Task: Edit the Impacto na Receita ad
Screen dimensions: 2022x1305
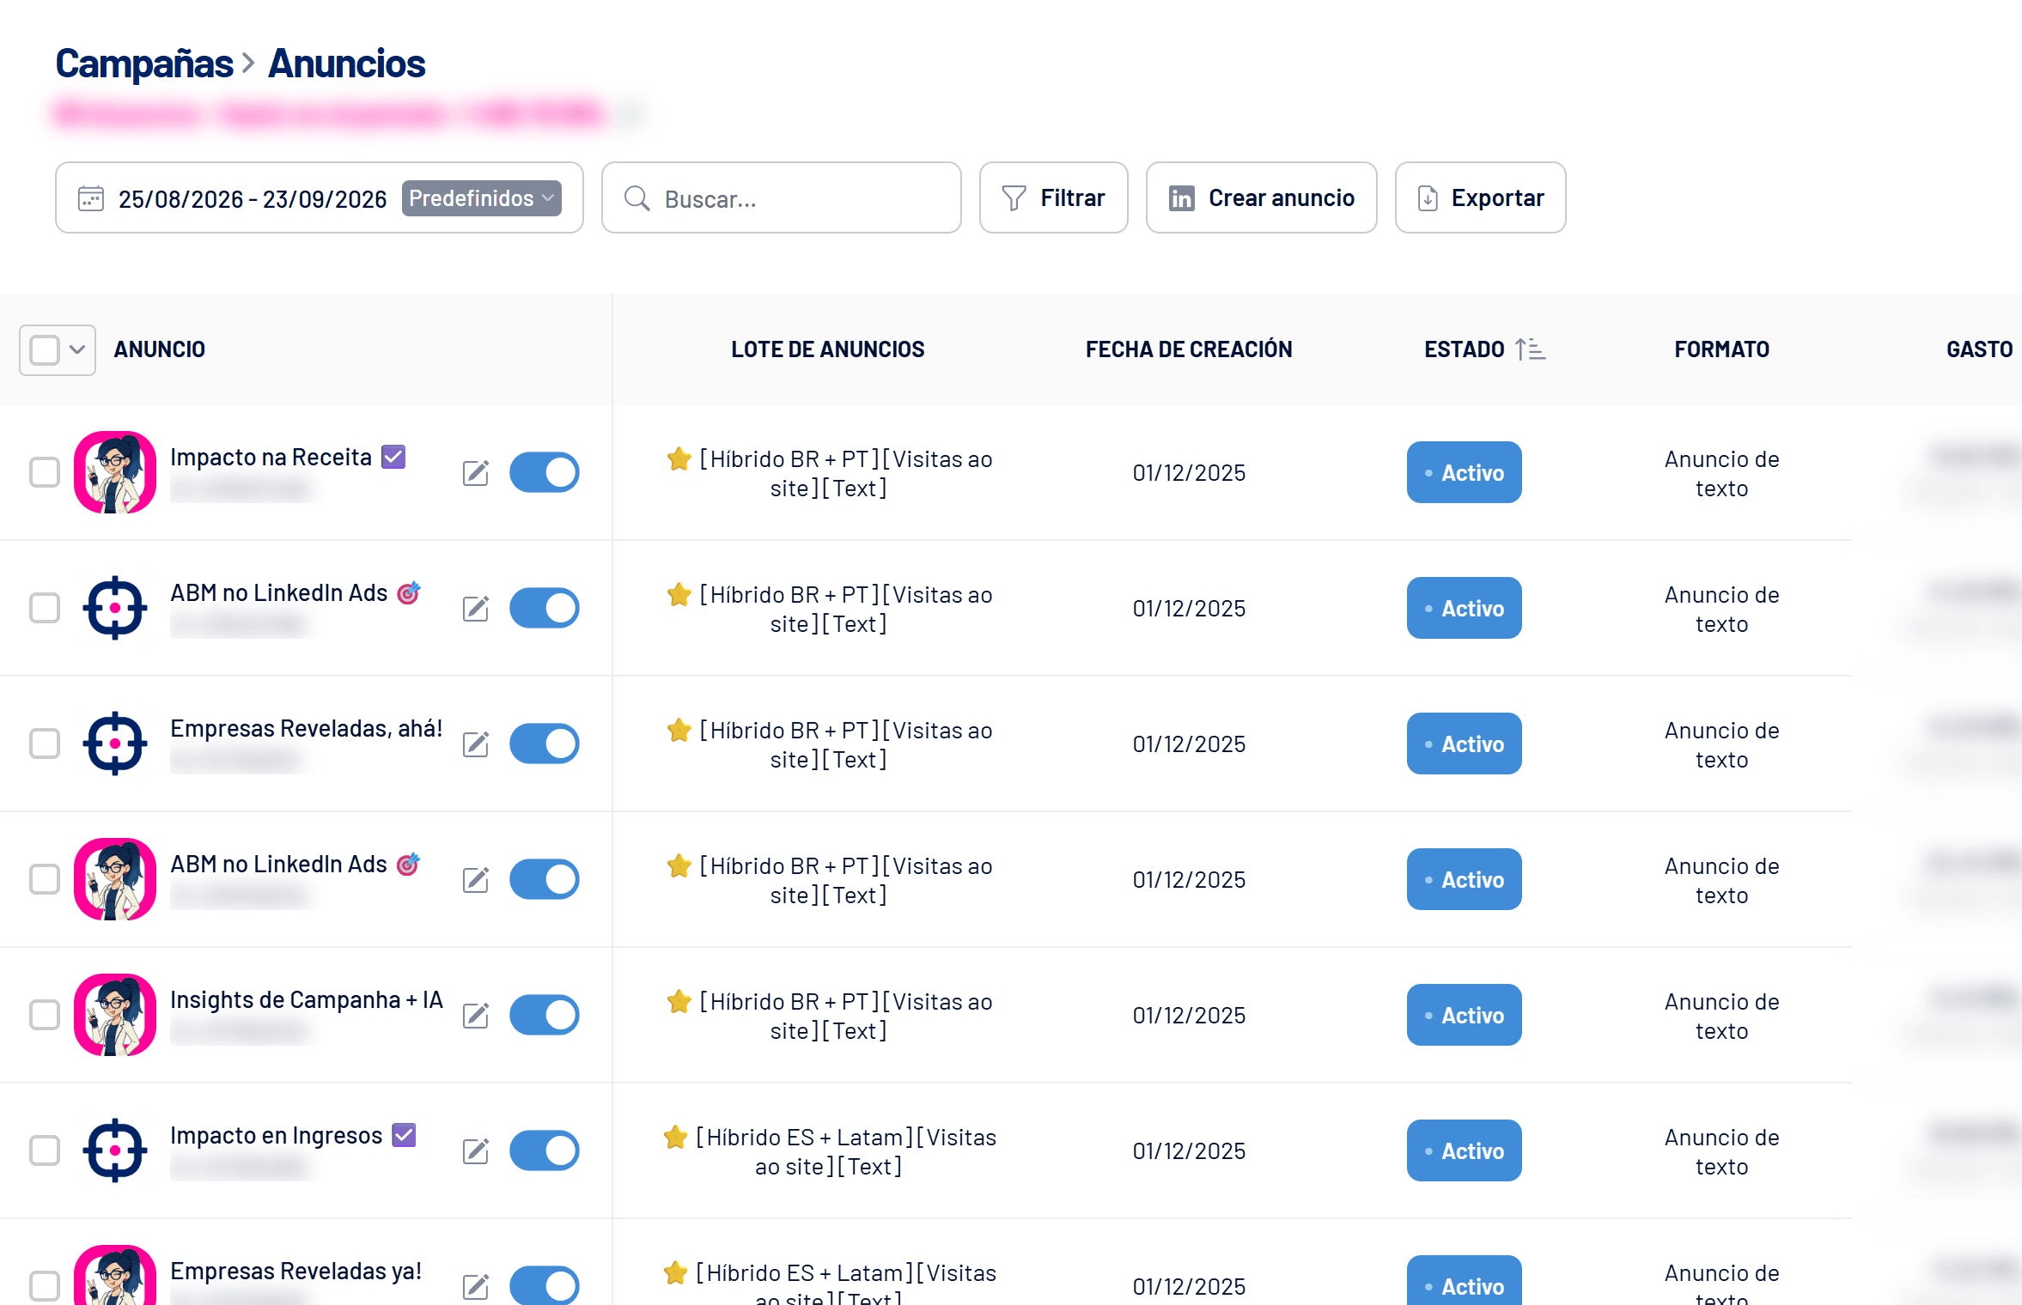Action: [x=476, y=472]
